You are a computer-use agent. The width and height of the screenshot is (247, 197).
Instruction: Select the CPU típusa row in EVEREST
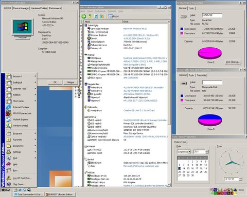point(127,58)
